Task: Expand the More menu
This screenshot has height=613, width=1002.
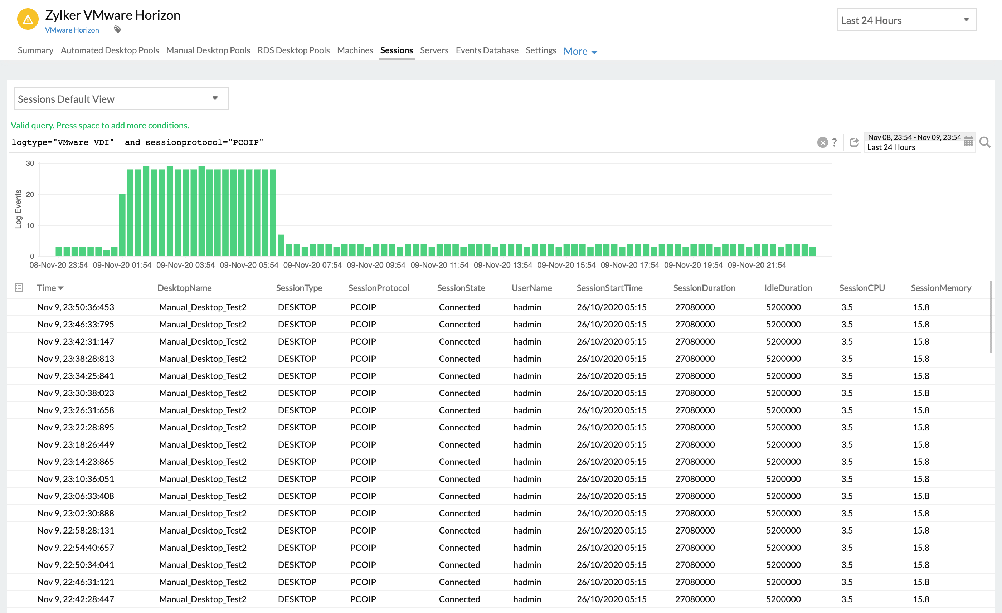Action: click(580, 51)
